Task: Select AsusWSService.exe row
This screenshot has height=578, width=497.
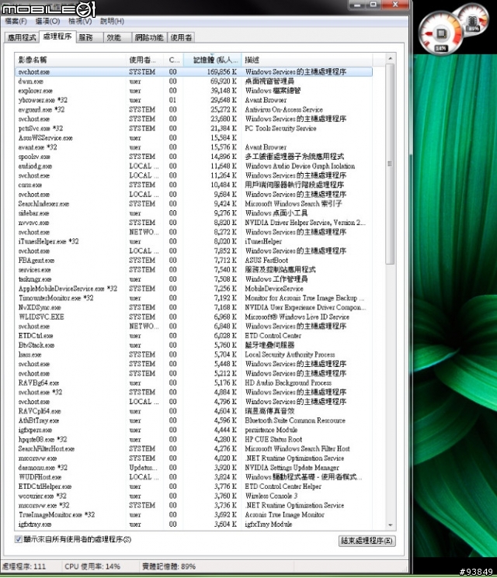Action: click(x=193, y=138)
